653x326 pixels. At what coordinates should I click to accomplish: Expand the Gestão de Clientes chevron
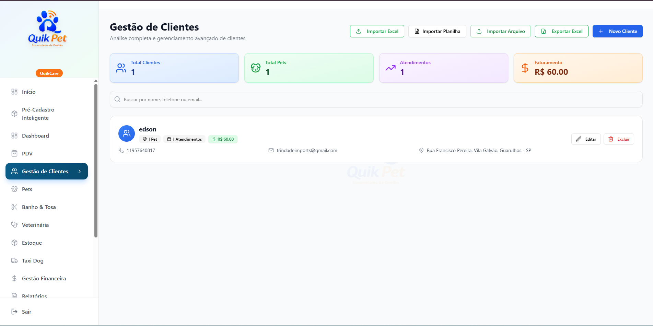80,171
